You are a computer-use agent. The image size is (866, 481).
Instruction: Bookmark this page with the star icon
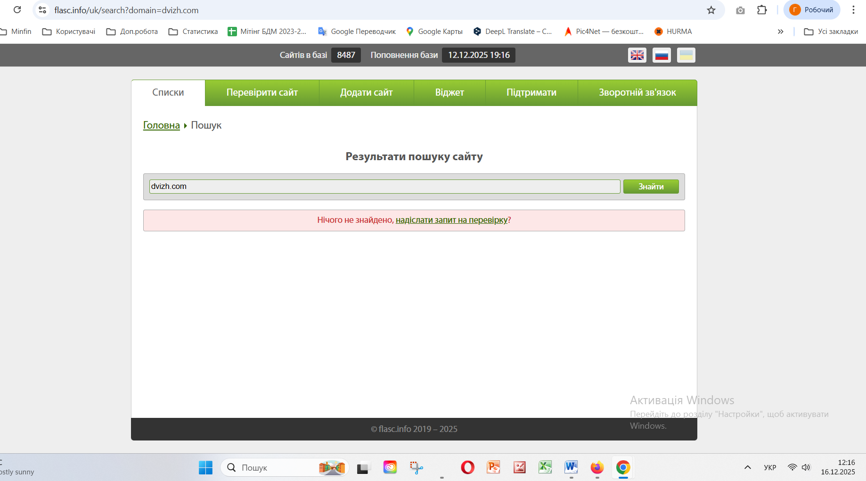pos(711,10)
